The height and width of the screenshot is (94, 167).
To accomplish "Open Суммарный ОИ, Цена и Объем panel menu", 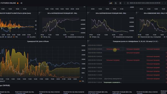I will pyautogui.click(x=38, y=41).
